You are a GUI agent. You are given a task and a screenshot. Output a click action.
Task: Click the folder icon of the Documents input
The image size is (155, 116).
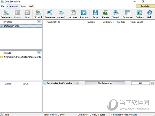click(2, 57)
